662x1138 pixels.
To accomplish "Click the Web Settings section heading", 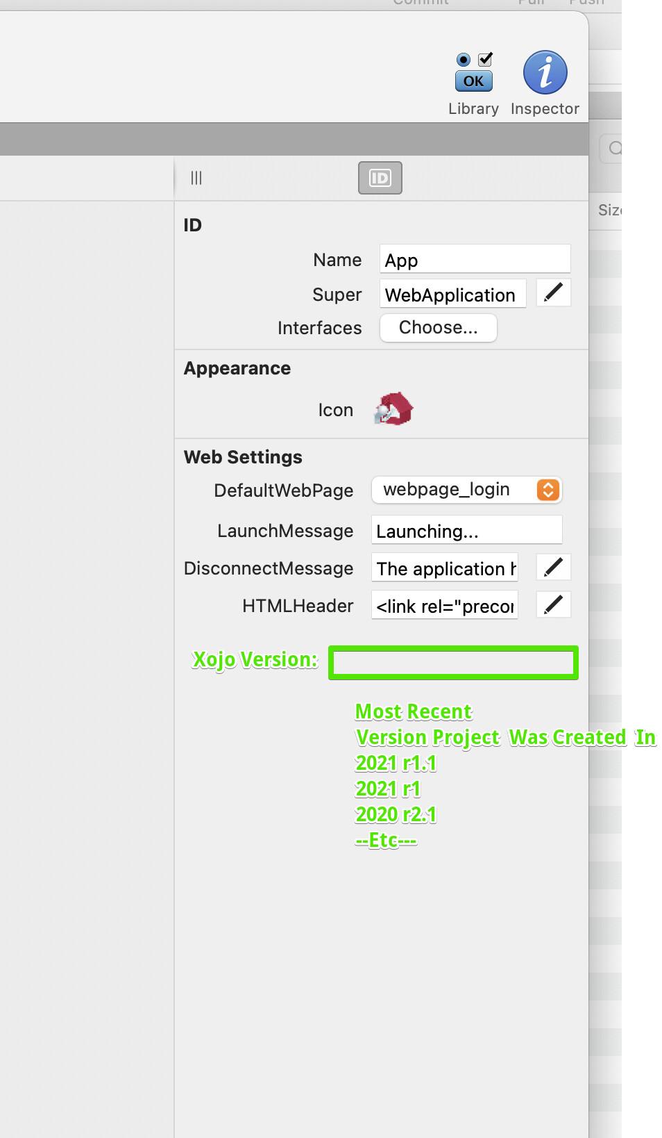I will pyautogui.click(x=243, y=457).
